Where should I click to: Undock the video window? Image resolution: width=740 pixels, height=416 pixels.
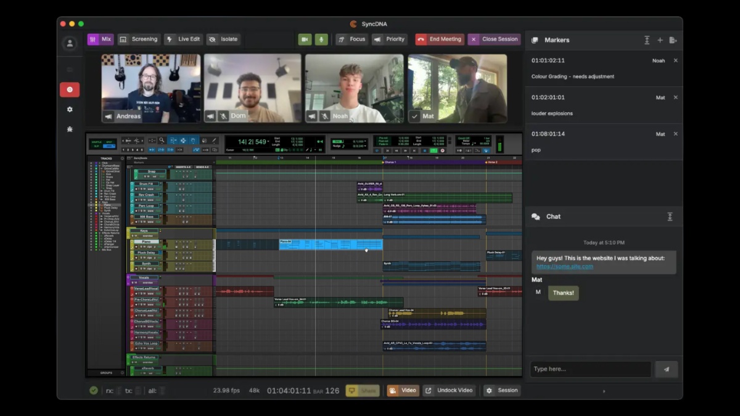pos(450,390)
